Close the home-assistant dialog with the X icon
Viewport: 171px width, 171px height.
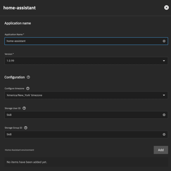(166, 8)
